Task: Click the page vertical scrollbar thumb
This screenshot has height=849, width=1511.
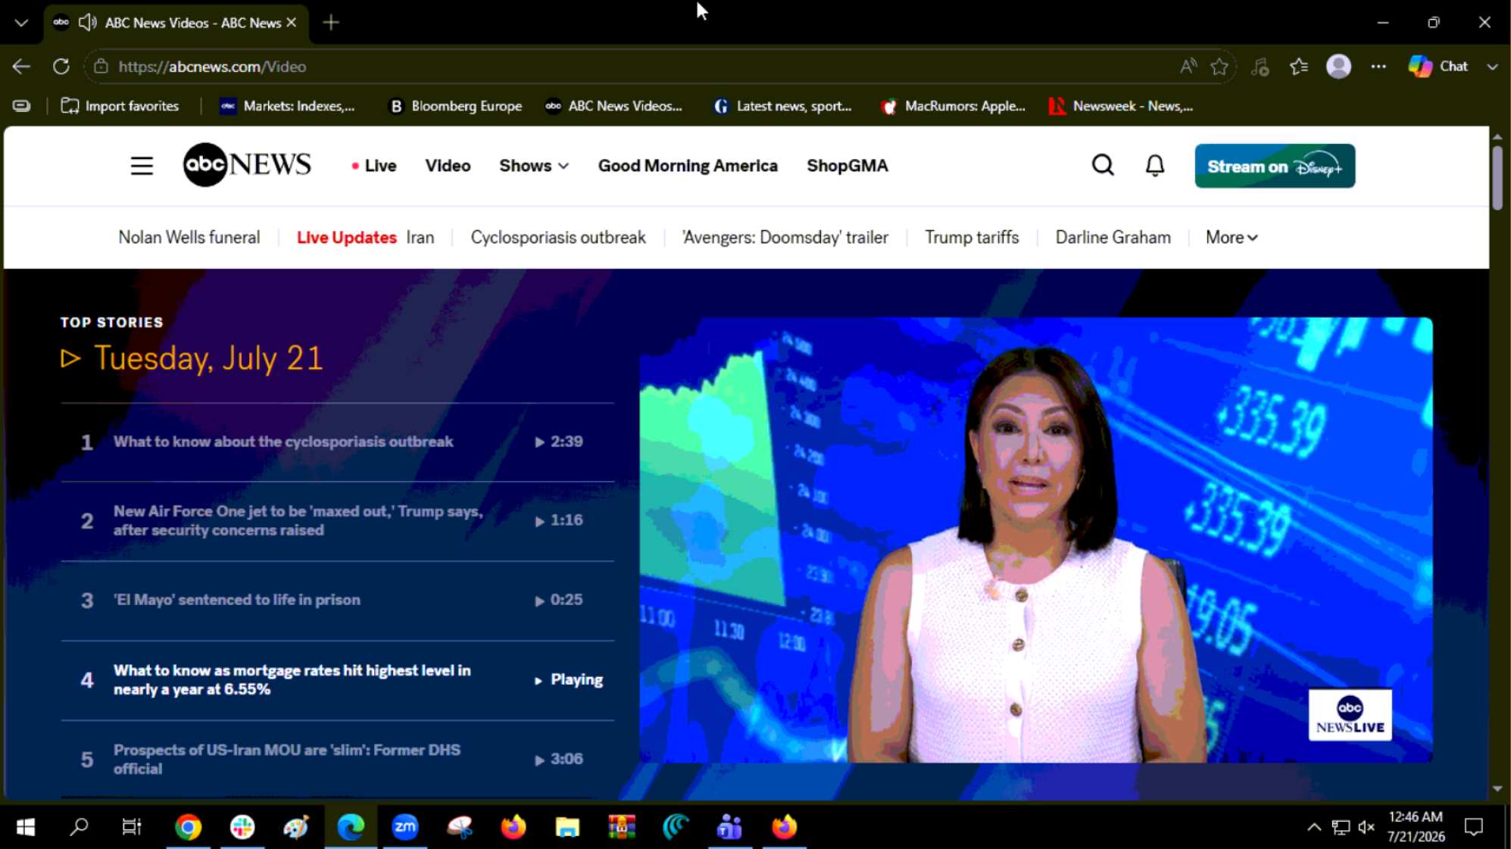Action: click(x=1497, y=178)
